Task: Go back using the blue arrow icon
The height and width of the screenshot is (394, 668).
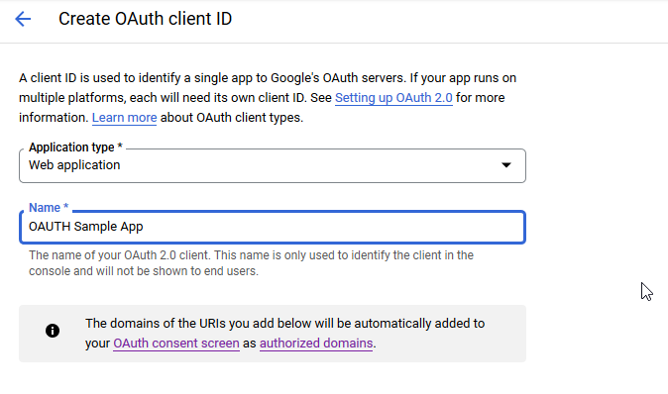Action: point(23,19)
